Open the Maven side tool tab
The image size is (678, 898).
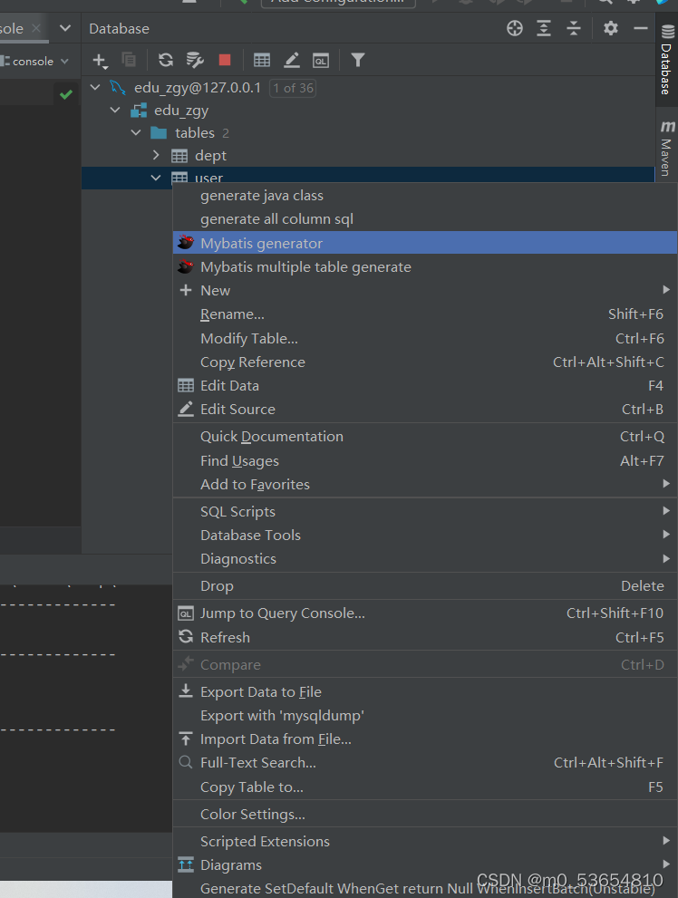pyautogui.click(x=666, y=148)
